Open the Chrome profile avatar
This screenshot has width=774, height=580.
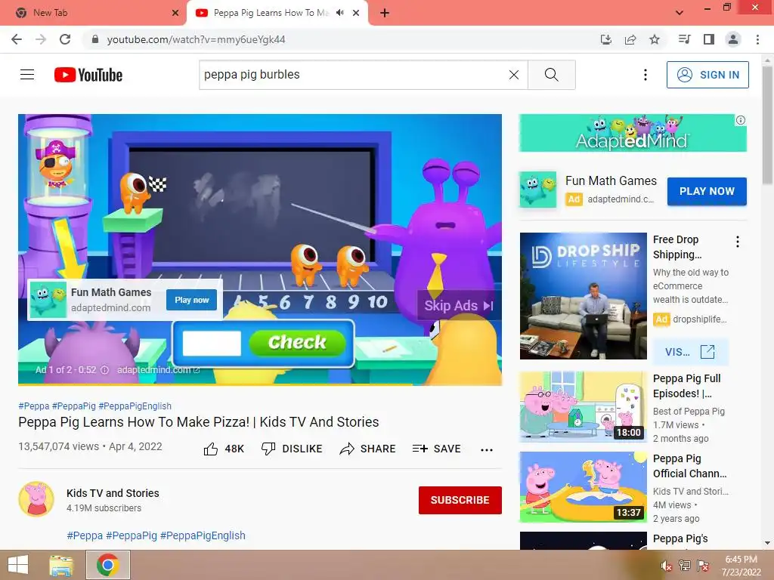pyautogui.click(x=733, y=39)
